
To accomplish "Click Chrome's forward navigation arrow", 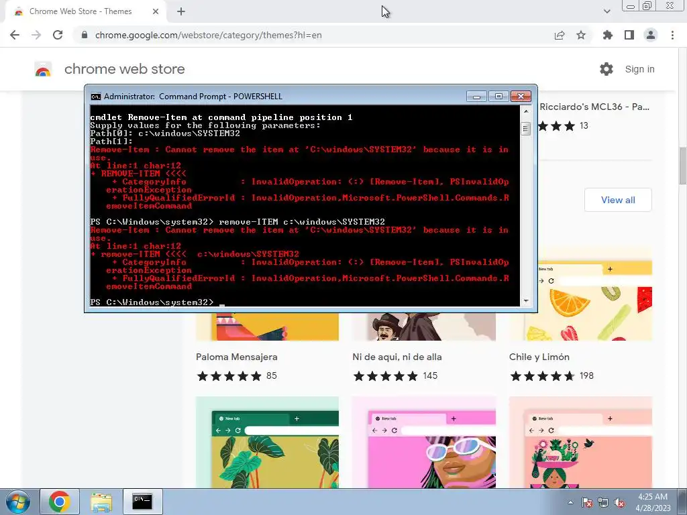I will [x=36, y=35].
